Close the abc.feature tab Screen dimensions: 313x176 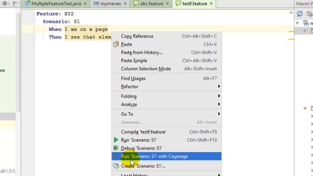(x=167, y=3)
